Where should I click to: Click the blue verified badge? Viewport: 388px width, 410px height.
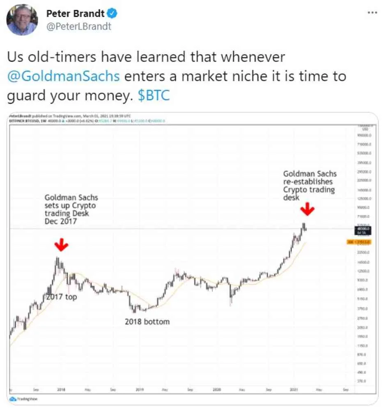click(112, 14)
